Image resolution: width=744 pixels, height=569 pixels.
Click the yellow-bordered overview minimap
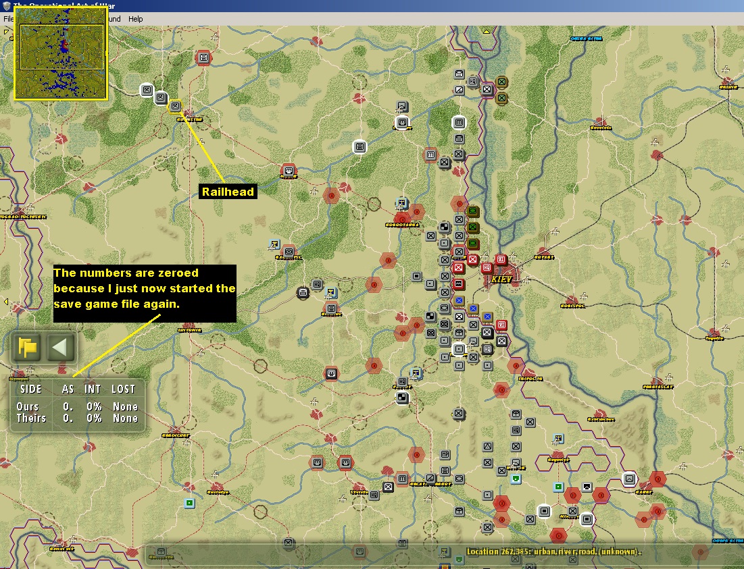coord(61,53)
